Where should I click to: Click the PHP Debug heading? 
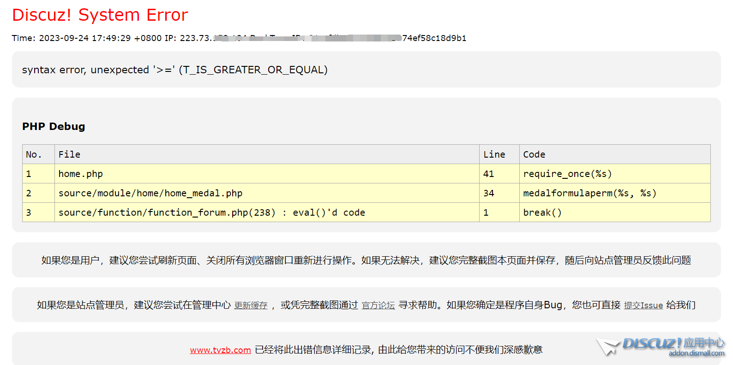54,126
